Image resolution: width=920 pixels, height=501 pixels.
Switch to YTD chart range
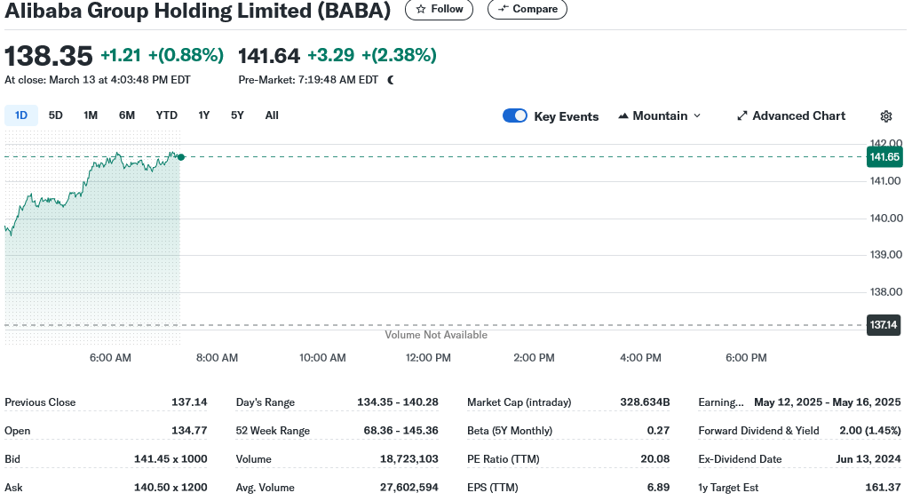(166, 115)
